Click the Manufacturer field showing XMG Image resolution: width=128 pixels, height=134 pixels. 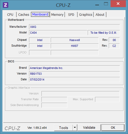tap(74, 27)
